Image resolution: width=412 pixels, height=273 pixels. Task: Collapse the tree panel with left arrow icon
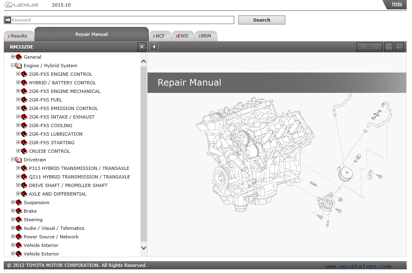(154, 47)
